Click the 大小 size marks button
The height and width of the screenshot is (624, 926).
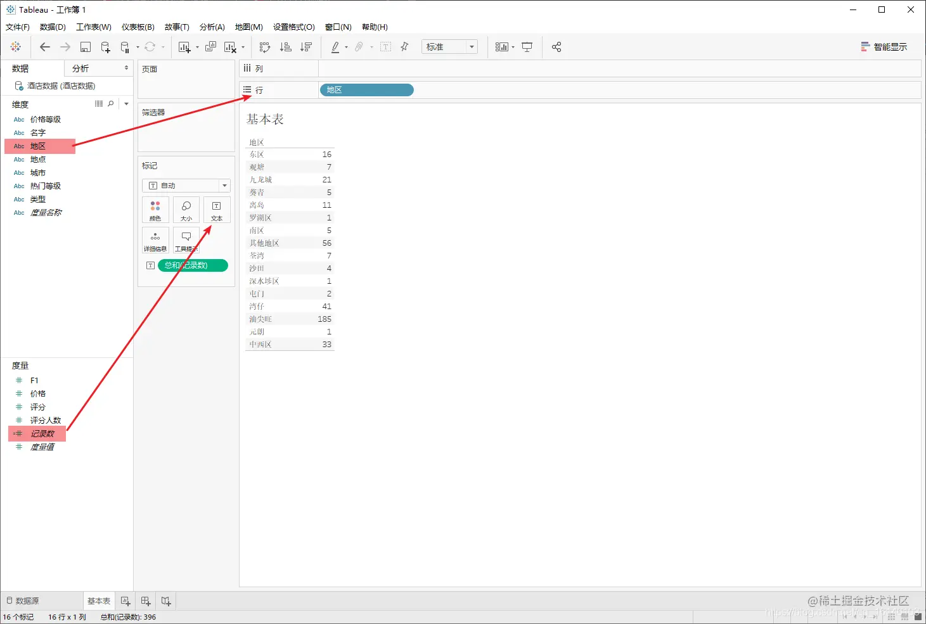click(x=186, y=210)
